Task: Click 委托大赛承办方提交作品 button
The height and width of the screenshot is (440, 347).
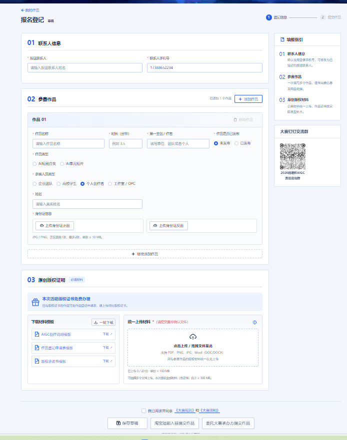Action: (x=228, y=423)
